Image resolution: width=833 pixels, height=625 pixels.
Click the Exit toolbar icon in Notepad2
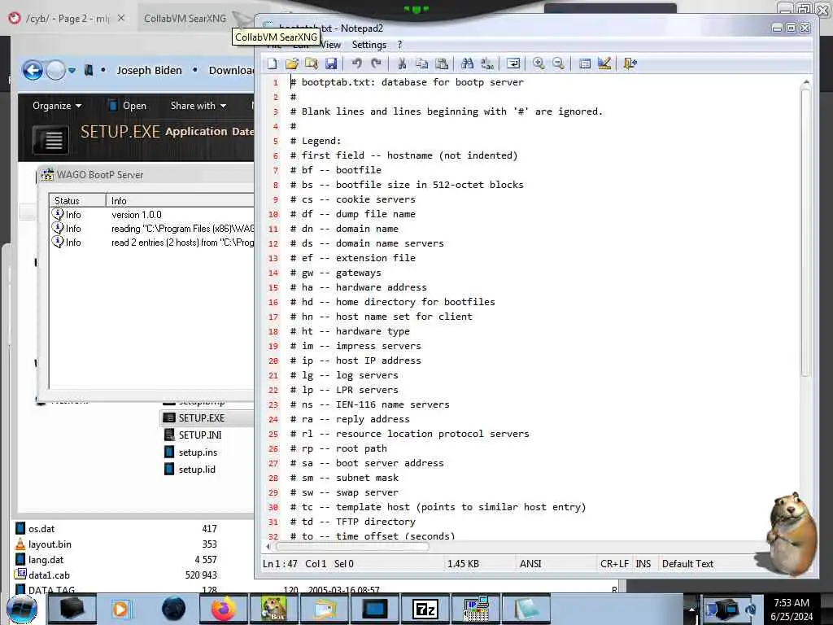(630, 63)
